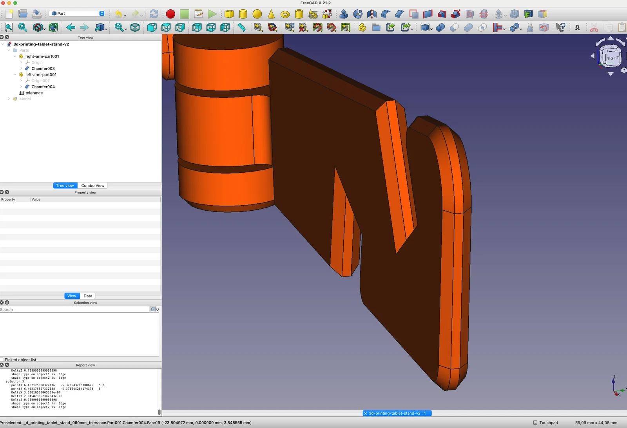Enable the Picked object list checkbox
This screenshot has width=627, height=428.
(2, 359)
